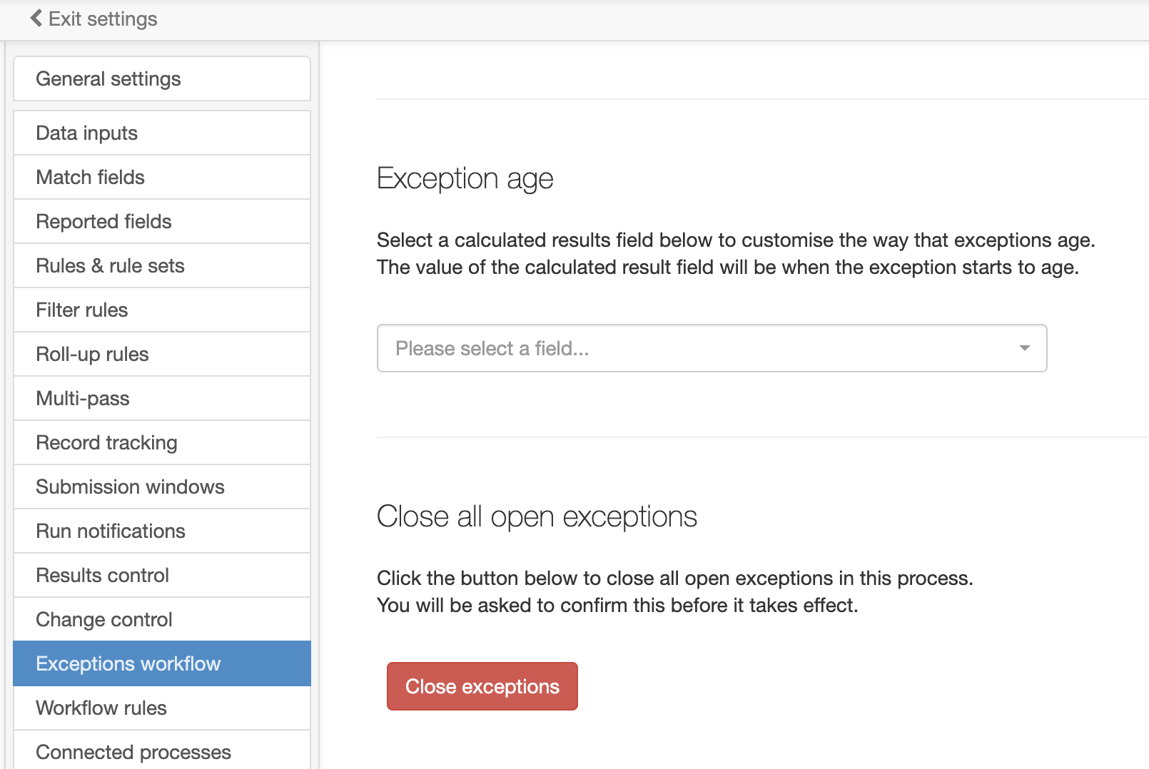Select the Multi-pass menu item
This screenshot has height=769, width=1149.
coord(162,398)
